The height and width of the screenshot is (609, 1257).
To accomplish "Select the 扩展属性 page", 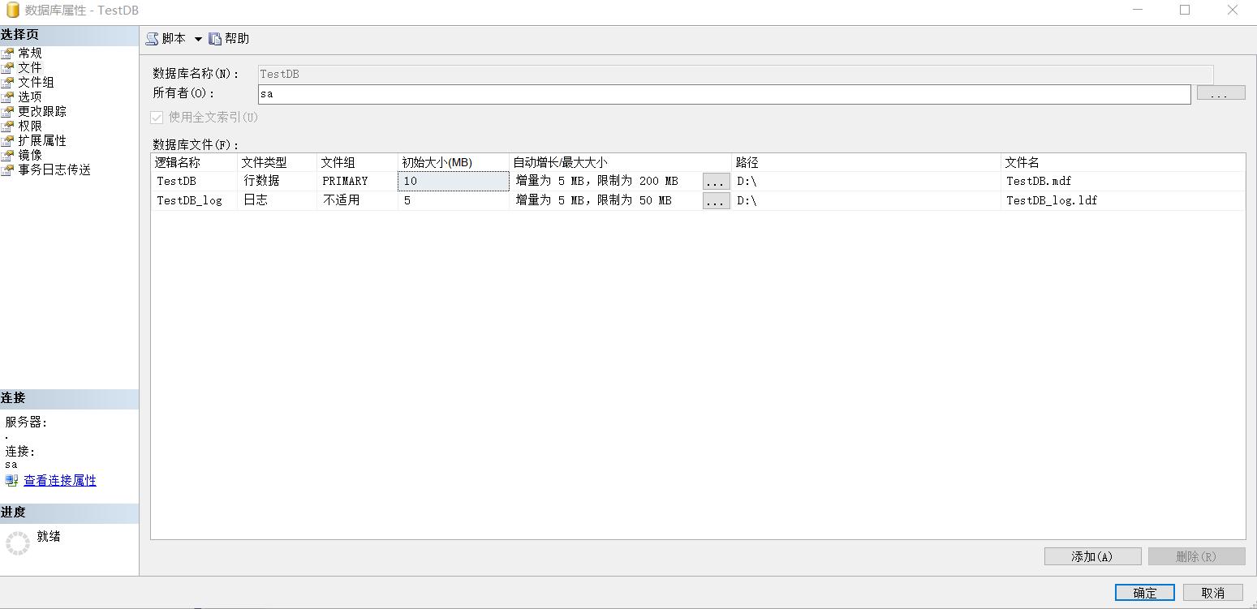I will (42, 139).
